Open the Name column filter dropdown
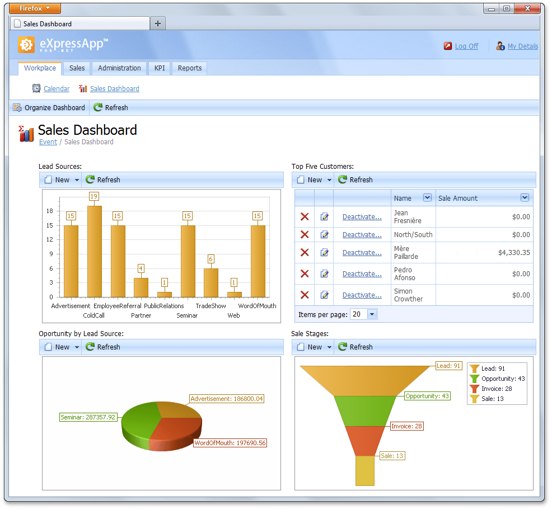Screen dimensions: 552x510 [427, 198]
